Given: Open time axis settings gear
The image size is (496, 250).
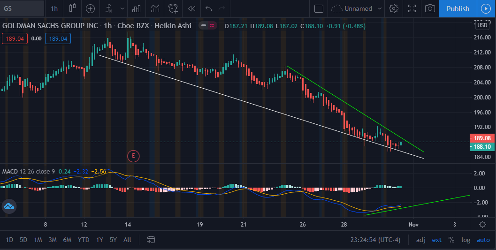Looking at the screenshot, I should pos(483,224).
